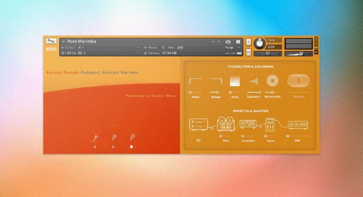Click the Tune knob
The image size is (363, 197).
click(x=259, y=43)
